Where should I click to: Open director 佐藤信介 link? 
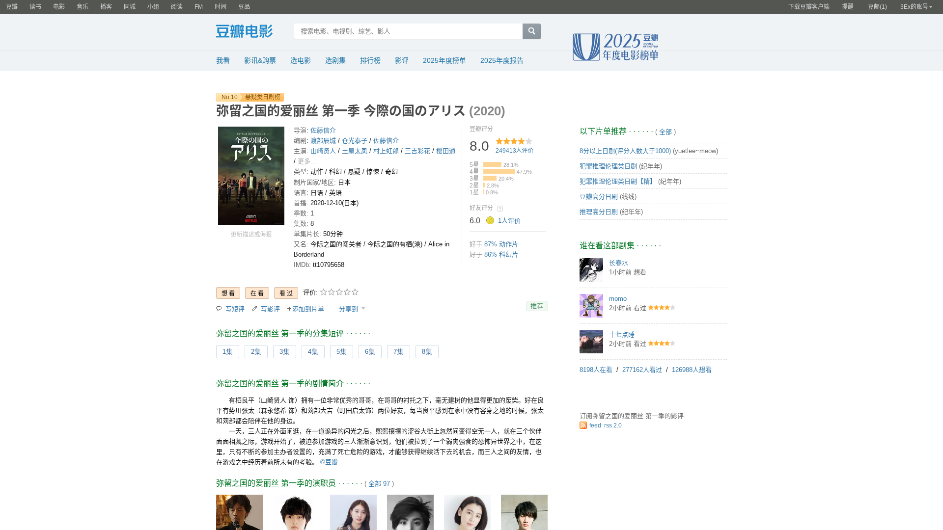click(323, 131)
